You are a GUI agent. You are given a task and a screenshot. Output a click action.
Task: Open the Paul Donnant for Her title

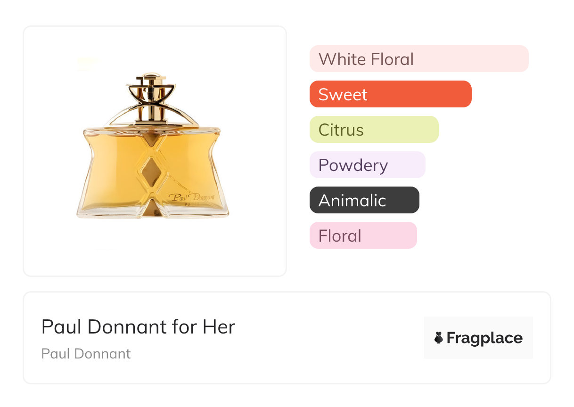(138, 326)
